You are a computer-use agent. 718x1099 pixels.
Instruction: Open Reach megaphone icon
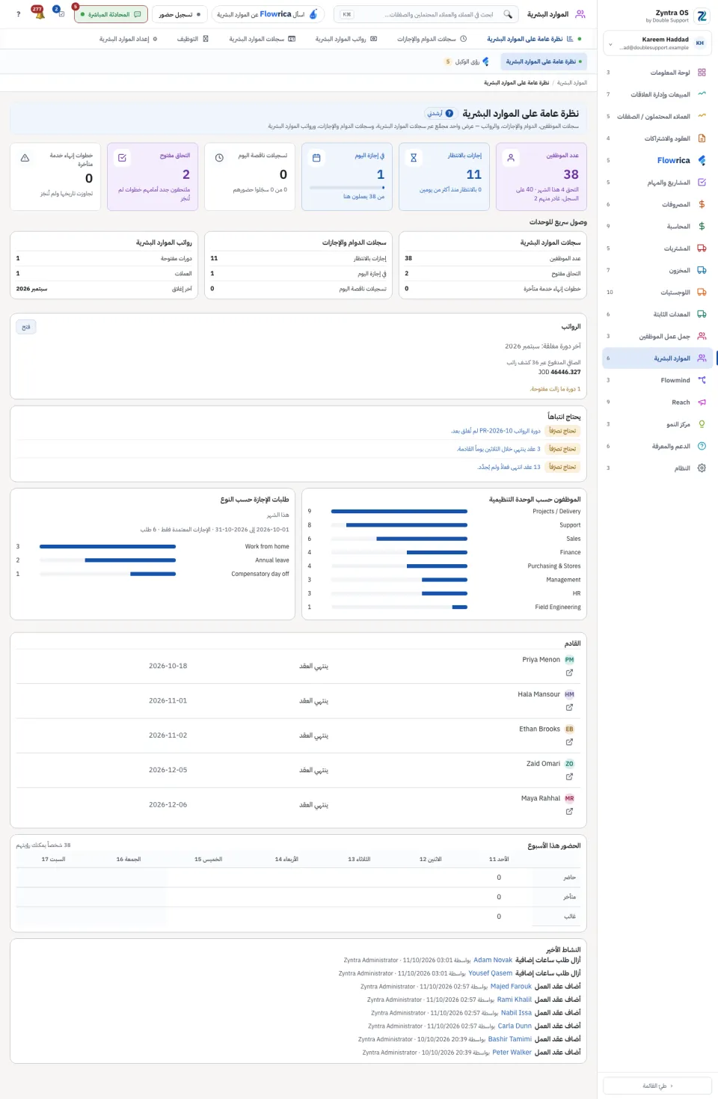(702, 402)
